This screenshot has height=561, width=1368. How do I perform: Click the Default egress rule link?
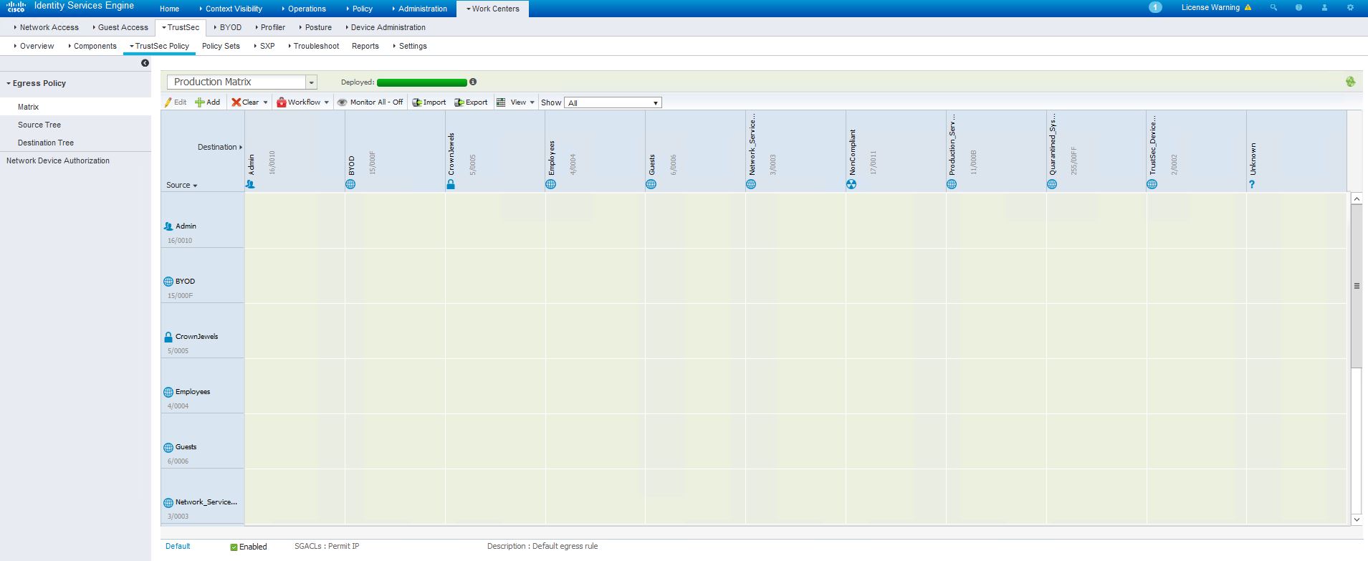pos(178,546)
